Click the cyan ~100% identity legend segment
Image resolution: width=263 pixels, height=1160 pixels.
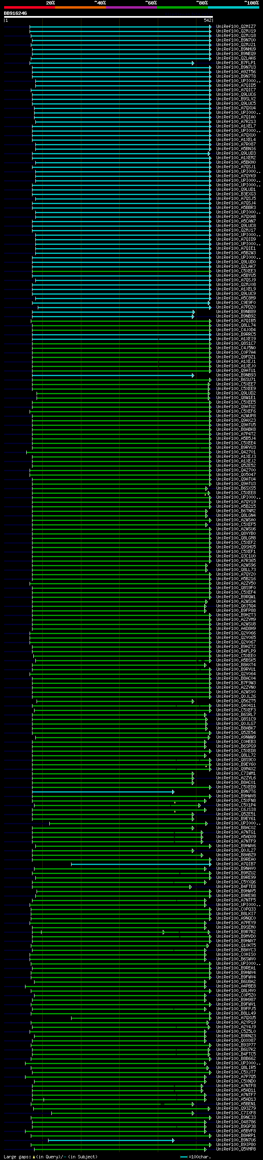coord(234,8)
